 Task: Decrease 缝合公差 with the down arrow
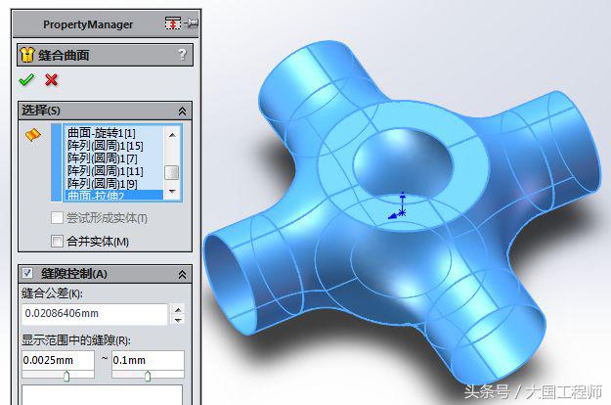tap(178, 320)
